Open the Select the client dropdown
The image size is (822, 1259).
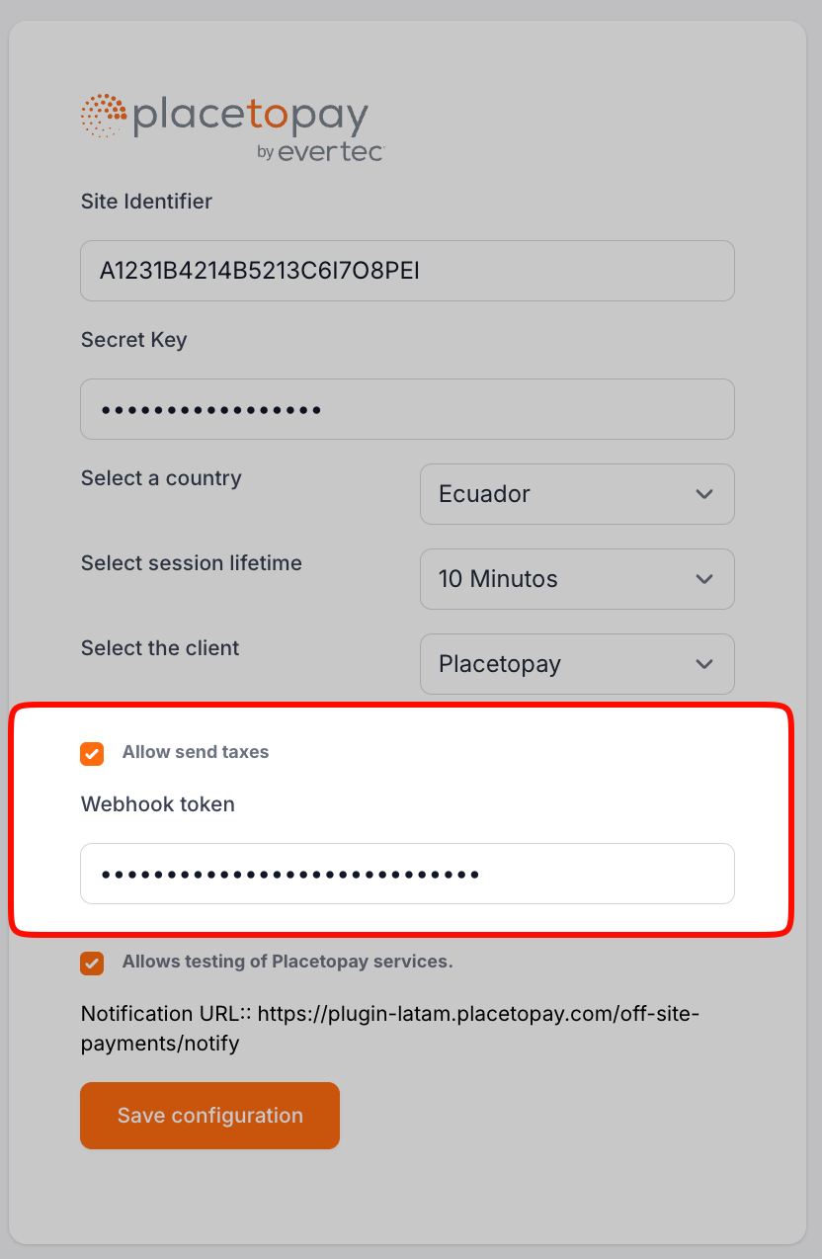[x=576, y=664]
